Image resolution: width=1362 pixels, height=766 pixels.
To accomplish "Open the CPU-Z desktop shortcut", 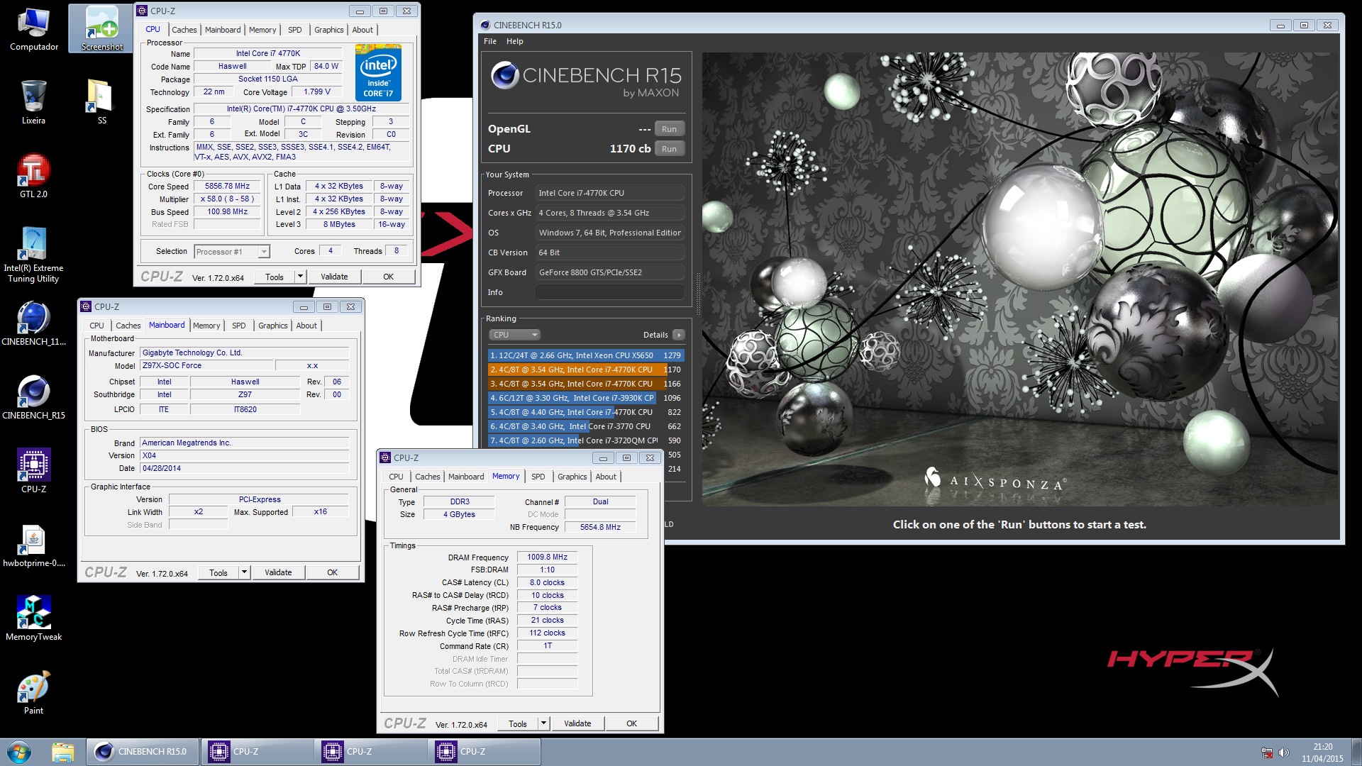I will click(33, 472).
